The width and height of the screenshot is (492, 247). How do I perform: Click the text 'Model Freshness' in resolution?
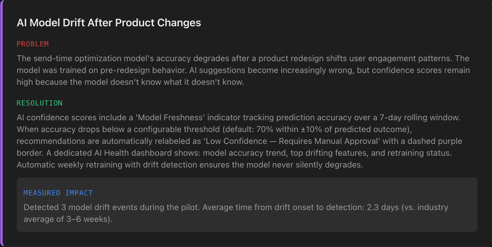pyautogui.click(x=170, y=118)
